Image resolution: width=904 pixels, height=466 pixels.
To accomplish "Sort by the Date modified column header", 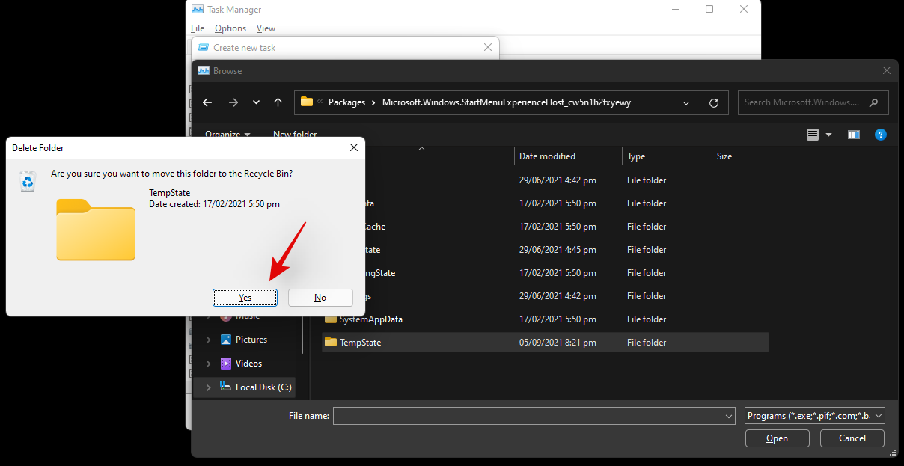I will [548, 156].
